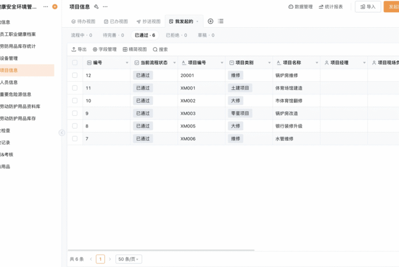Image resolution: width=399 pixels, height=267 pixels.
Task: Filter by 待完善 · 0 status
Action: (x=113, y=35)
